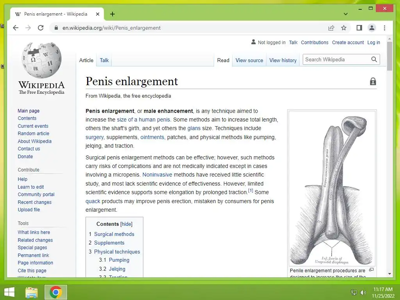400x300 pixels.
Task: Bookmark this tab with the star
Action: (344, 28)
